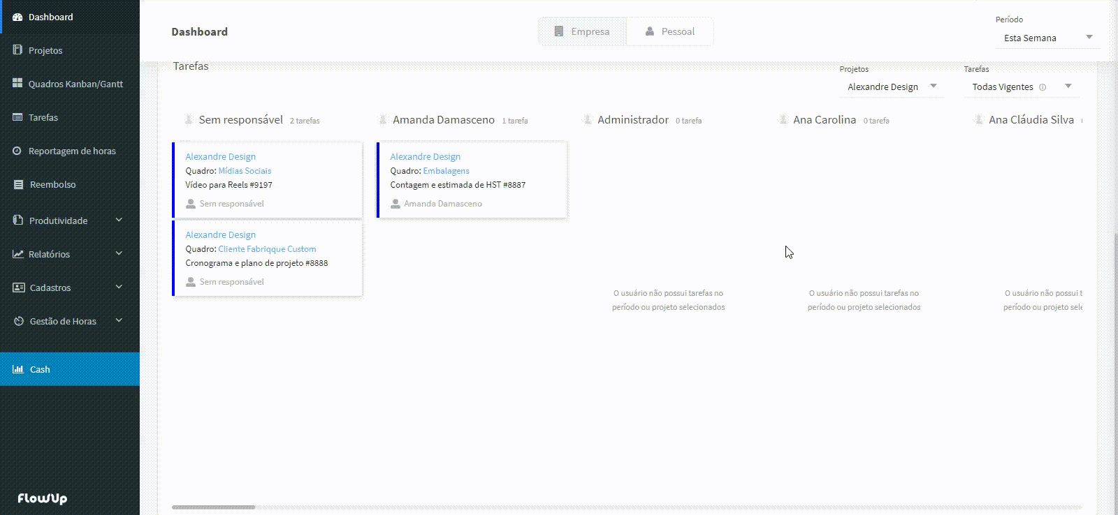
Task: Click the assignee icon on Contagem e estimada card
Action: (395, 204)
